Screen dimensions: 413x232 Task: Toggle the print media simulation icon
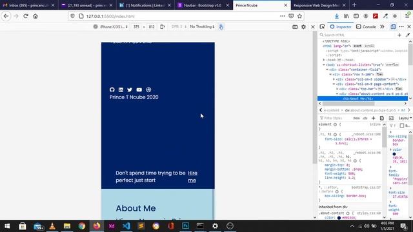(381, 118)
